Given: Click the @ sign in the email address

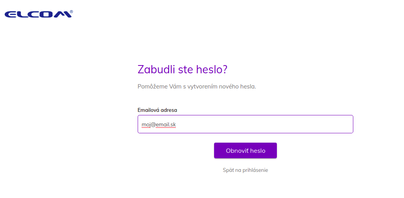Looking at the screenshot, I should click(x=153, y=125).
